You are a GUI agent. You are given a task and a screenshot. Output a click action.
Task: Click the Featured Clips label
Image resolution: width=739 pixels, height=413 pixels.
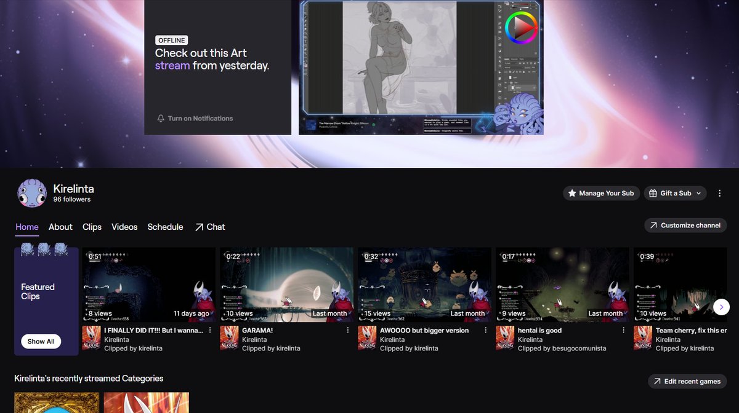click(x=38, y=291)
